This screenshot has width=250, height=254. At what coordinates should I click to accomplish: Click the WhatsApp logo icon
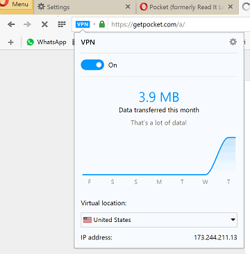pos(30,42)
